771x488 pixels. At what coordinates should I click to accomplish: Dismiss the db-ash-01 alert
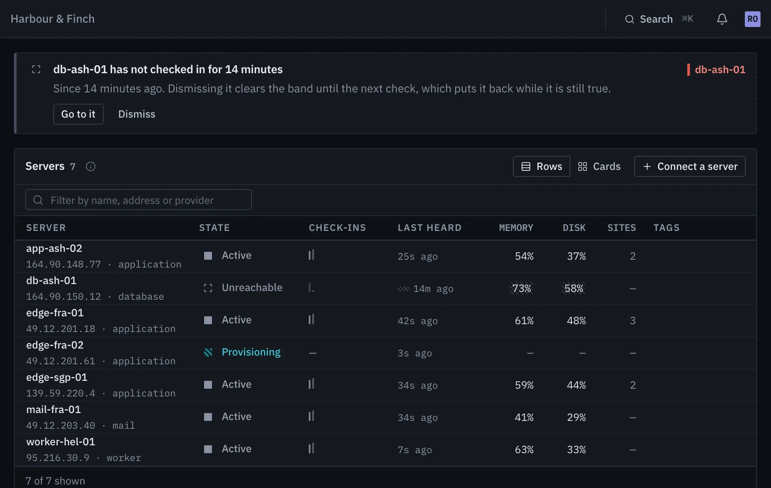[137, 114]
